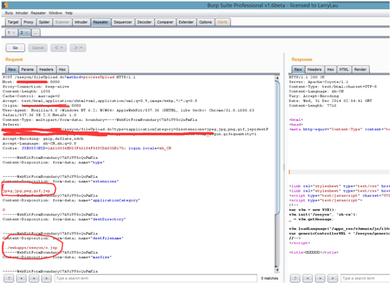Switch to the Proxy tab
Viewport: 391px width, 284px height.
[29, 22]
